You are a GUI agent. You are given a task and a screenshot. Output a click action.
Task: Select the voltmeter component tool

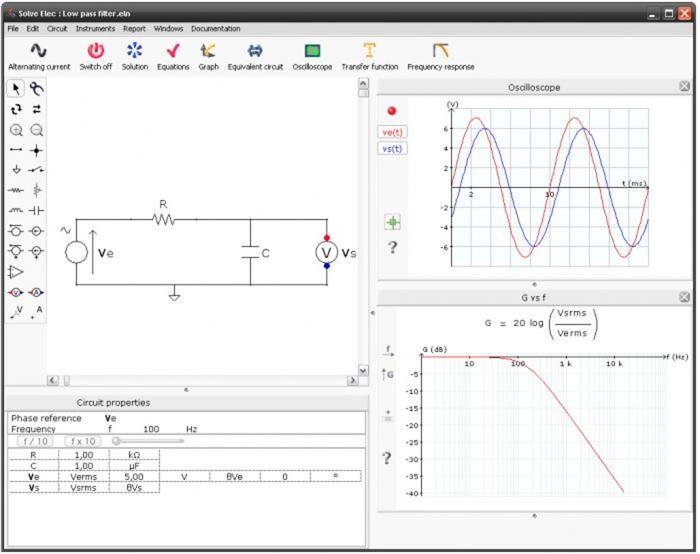click(16, 292)
